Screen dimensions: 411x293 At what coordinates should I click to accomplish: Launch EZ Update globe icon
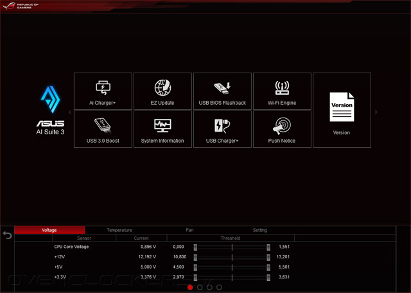[x=162, y=87]
